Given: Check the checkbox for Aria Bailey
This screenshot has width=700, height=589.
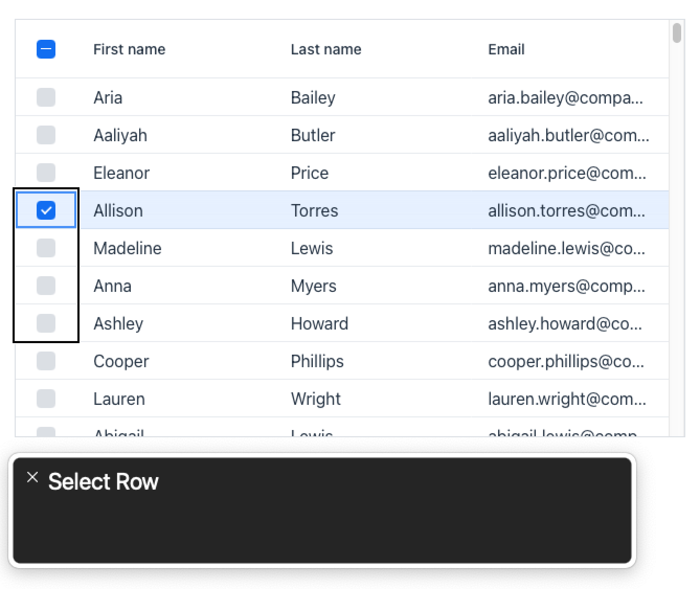Looking at the screenshot, I should tap(46, 97).
